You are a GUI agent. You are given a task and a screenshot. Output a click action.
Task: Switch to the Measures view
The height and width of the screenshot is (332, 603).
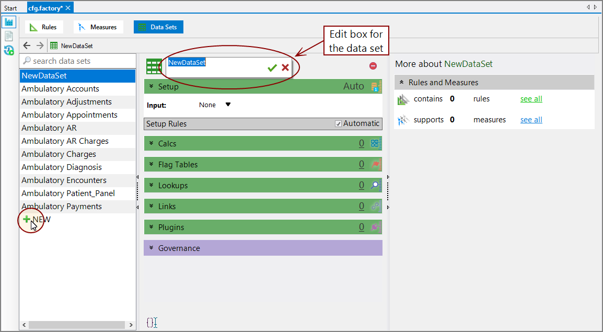tap(98, 27)
